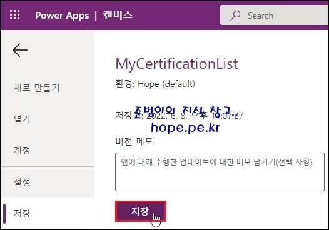
Task: Click the Power Apps title link
Action: [62, 16]
